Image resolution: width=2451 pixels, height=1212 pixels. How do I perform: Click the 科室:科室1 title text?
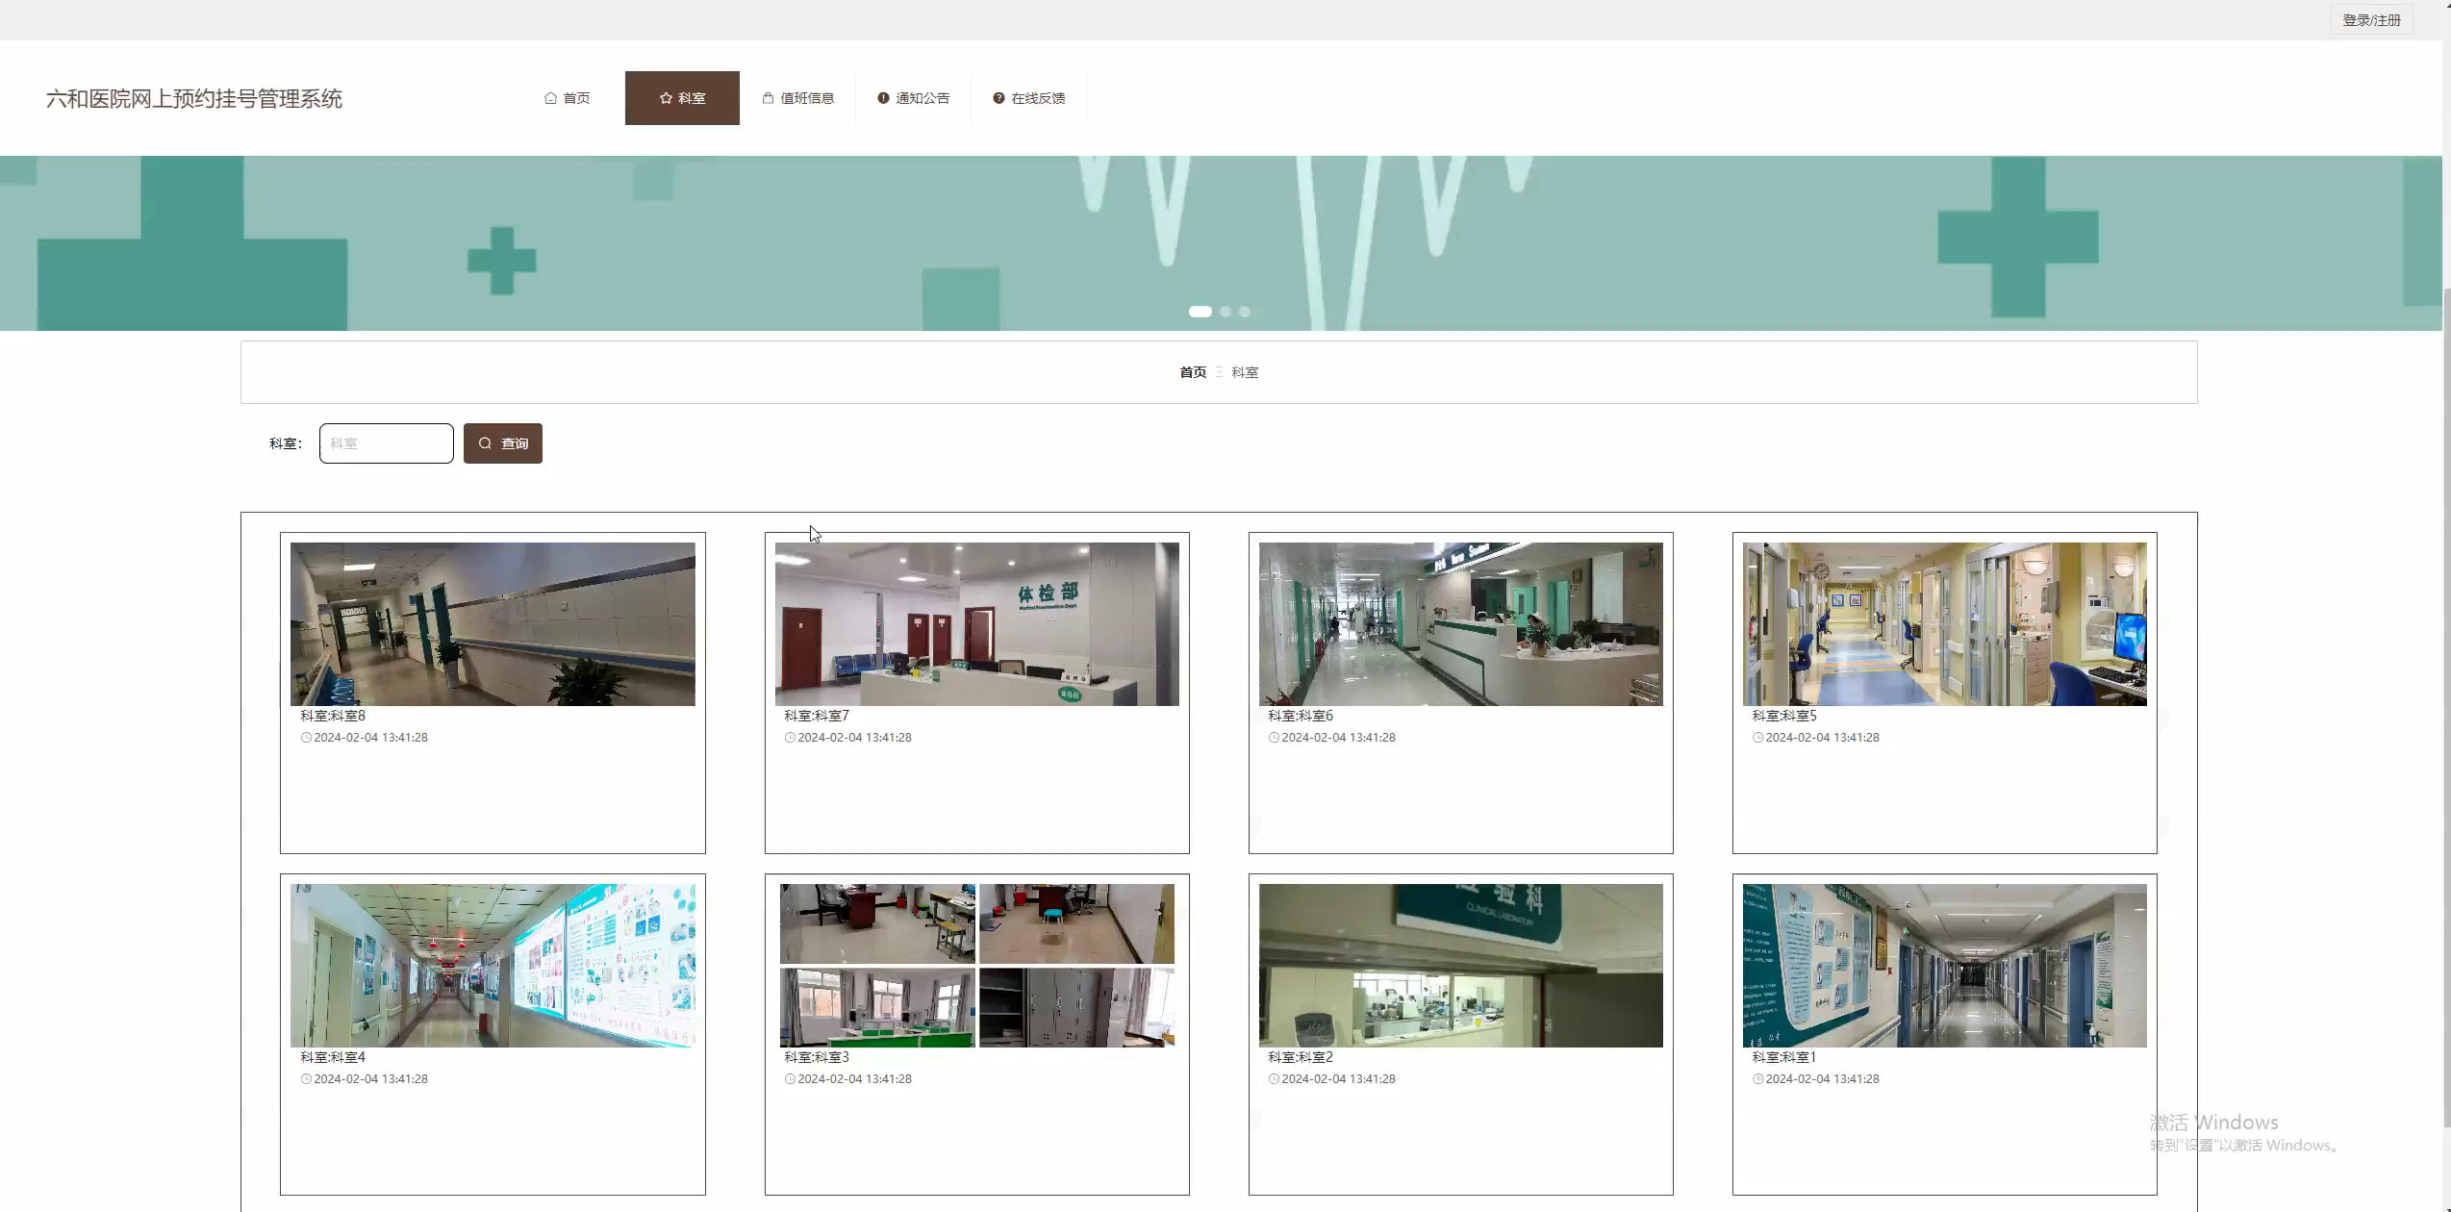(1784, 1057)
